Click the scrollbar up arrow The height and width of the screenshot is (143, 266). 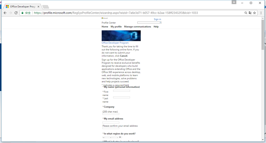(263, 18)
